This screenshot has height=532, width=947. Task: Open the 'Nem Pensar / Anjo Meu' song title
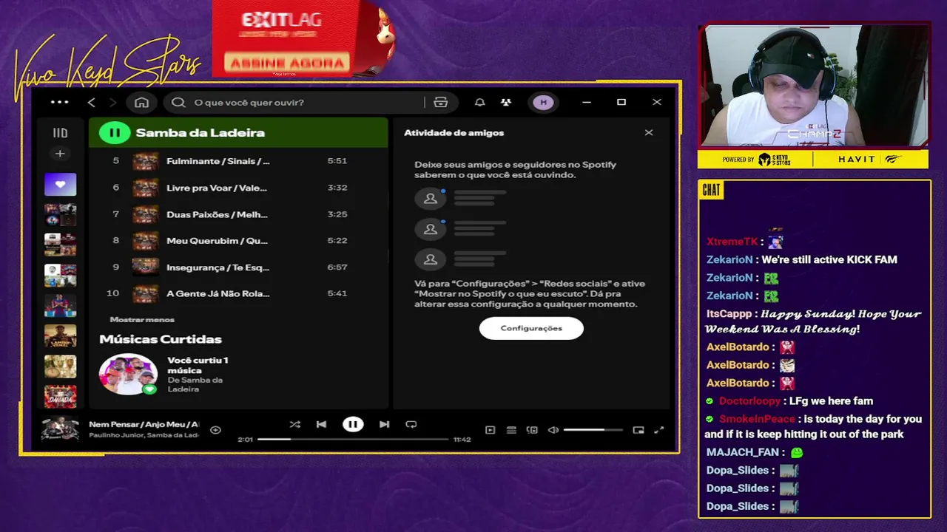pyautogui.click(x=144, y=424)
